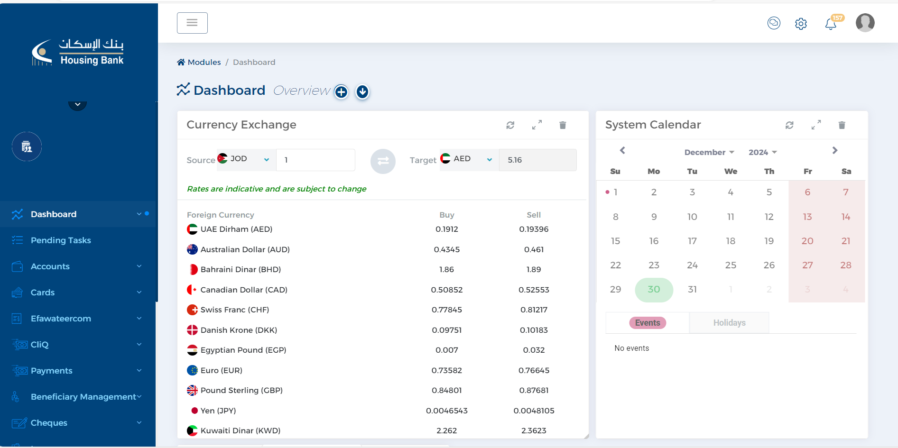Select December 1 on the calendar

pos(615,192)
